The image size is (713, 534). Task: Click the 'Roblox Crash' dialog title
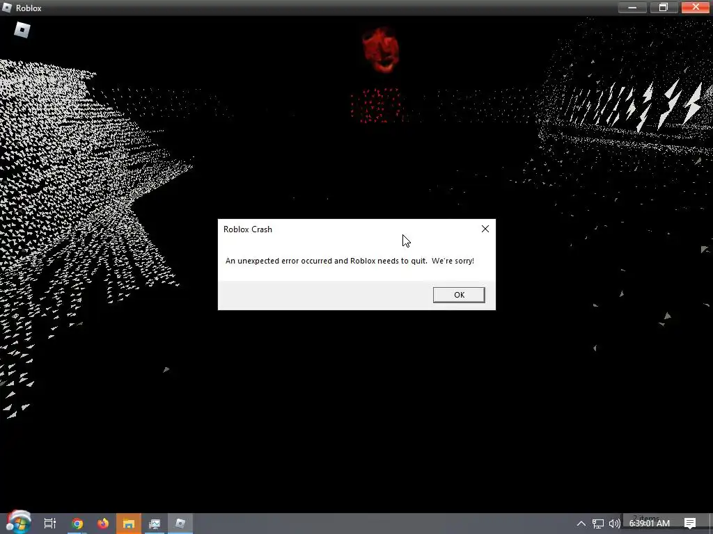(x=248, y=229)
